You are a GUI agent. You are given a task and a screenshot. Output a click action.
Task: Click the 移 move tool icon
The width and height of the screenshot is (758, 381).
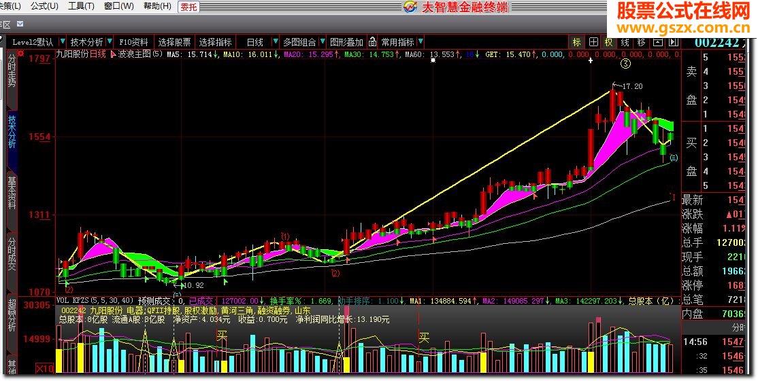pyautogui.click(x=641, y=42)
